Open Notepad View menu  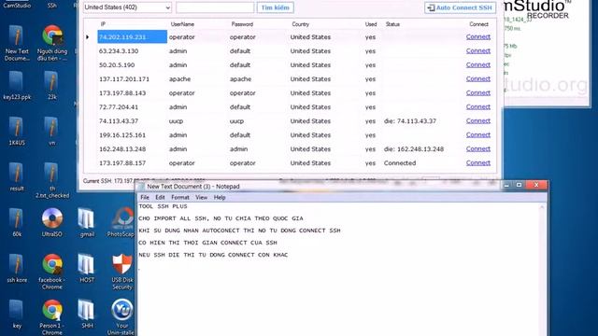[202, 197]
